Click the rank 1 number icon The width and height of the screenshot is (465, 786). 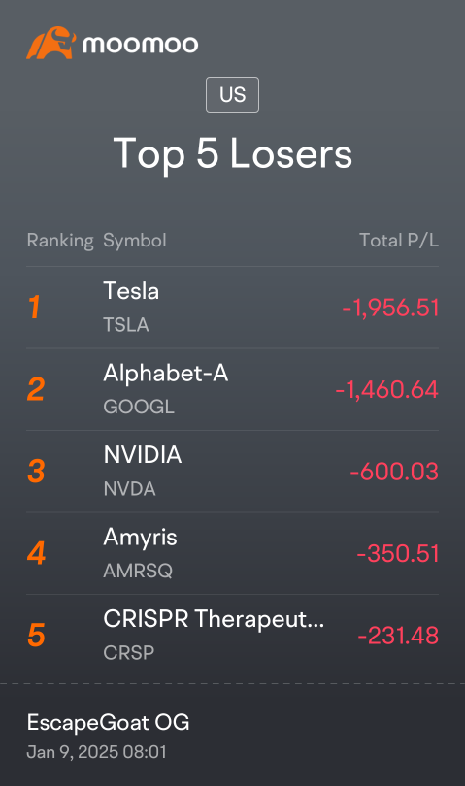tap(34, 308)
